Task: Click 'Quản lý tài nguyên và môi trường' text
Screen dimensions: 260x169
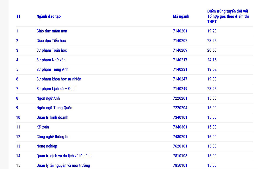Action: (63, 165)
